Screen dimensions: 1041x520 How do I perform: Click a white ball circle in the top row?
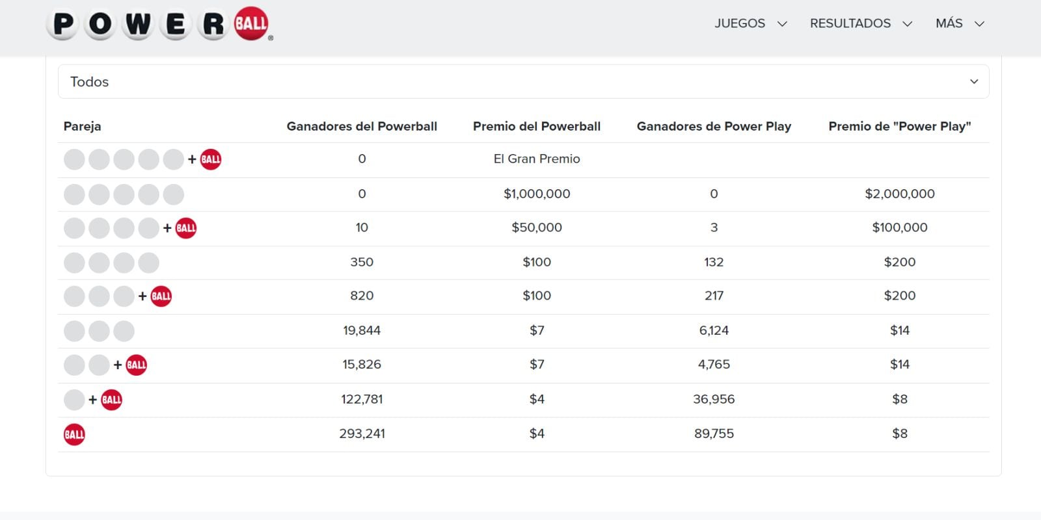(74, 159)
